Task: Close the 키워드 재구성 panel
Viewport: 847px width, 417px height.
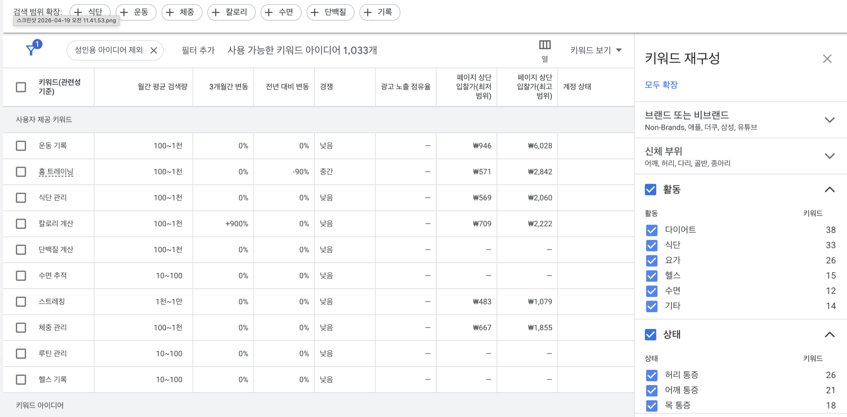Action: click(x=827, y=58)
